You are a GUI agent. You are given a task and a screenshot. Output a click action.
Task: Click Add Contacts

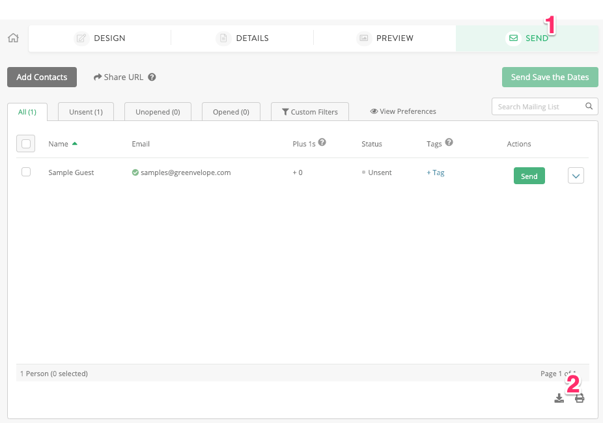pyautogui.click(x=42, y=77)
